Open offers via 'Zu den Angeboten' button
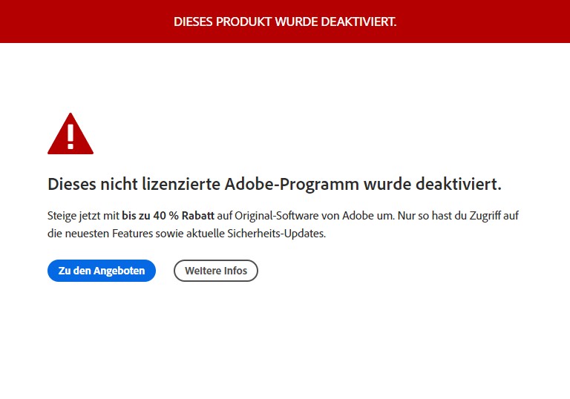570x399 pixels. [x=102, y=271]
